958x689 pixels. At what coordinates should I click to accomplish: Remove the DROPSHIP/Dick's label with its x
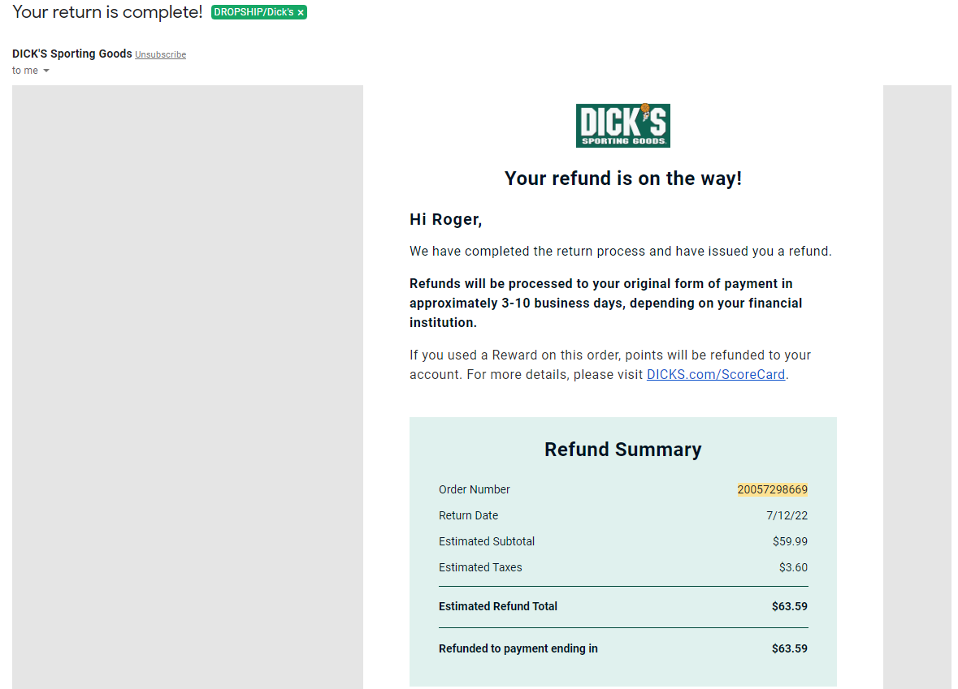(x=301, y=13)
